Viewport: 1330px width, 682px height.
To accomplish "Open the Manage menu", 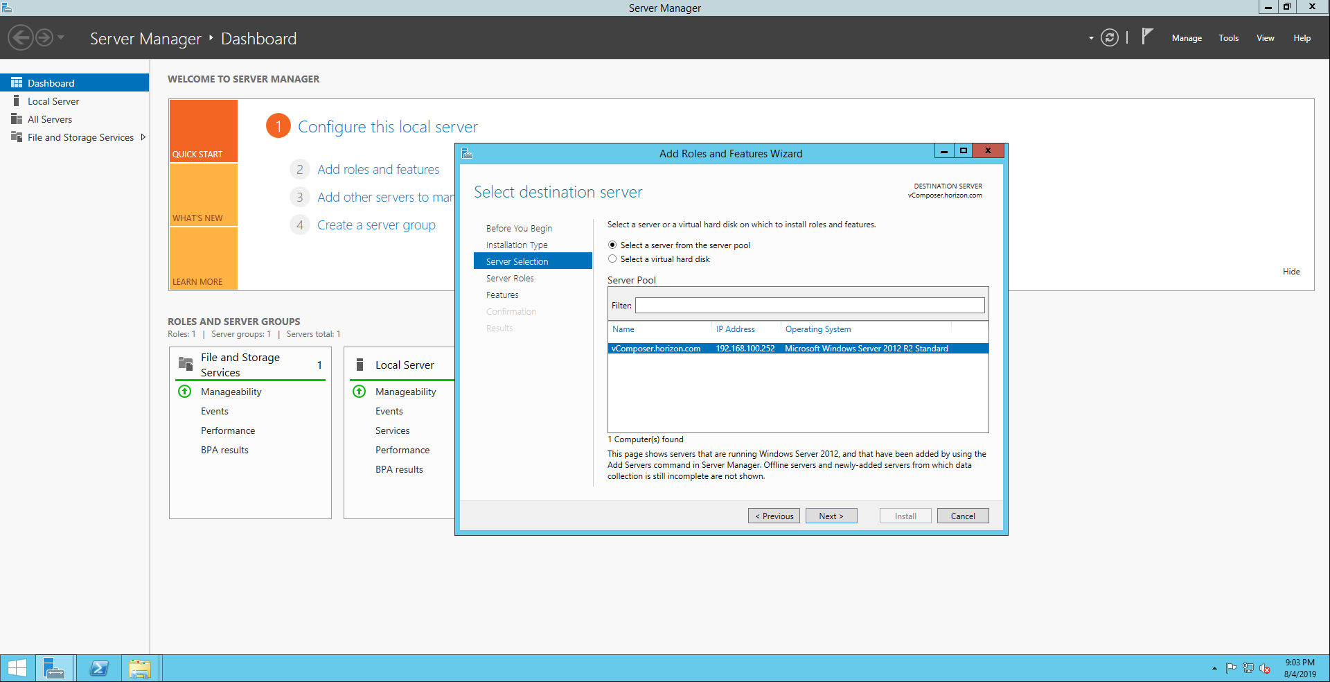I will coord(1186,38).
